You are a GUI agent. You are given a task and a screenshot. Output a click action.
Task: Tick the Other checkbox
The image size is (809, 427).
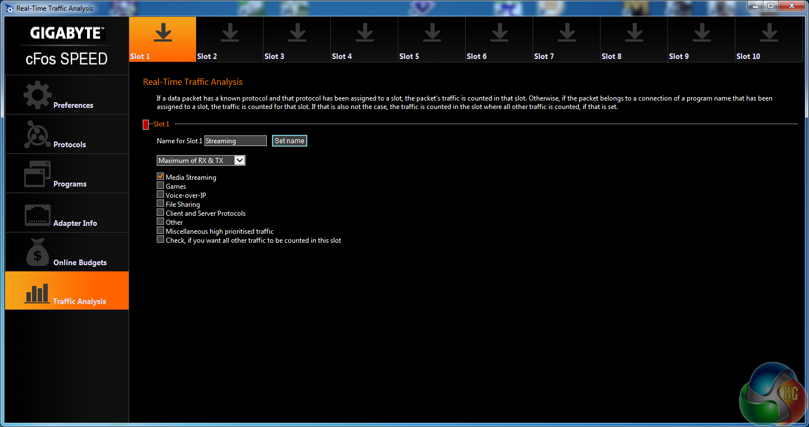(x=161, y=221)
